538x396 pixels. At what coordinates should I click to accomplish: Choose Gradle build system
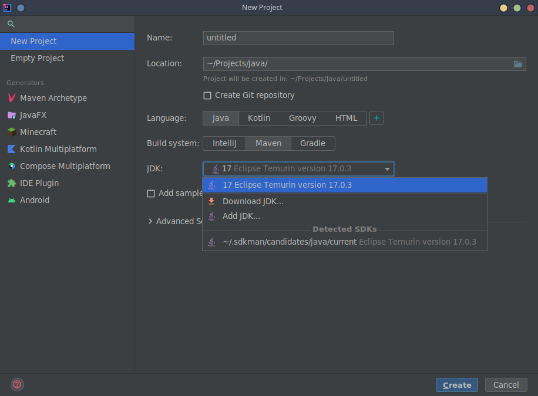click(x=312, y=143)
